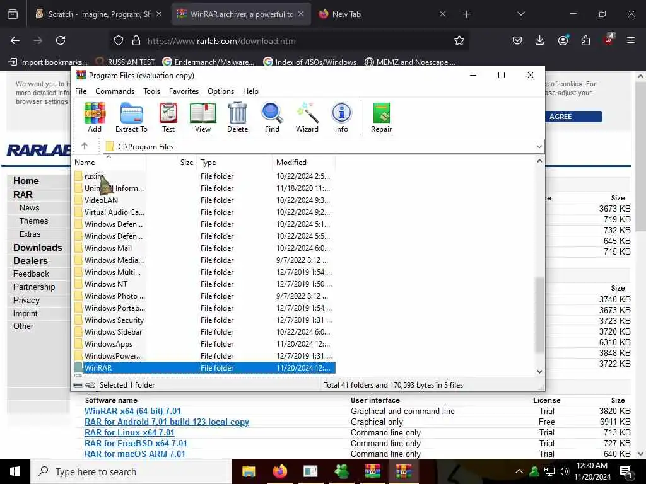Sort the list by Name column header
The width and height of the screenshot is (646, 484).
[109, 162]
